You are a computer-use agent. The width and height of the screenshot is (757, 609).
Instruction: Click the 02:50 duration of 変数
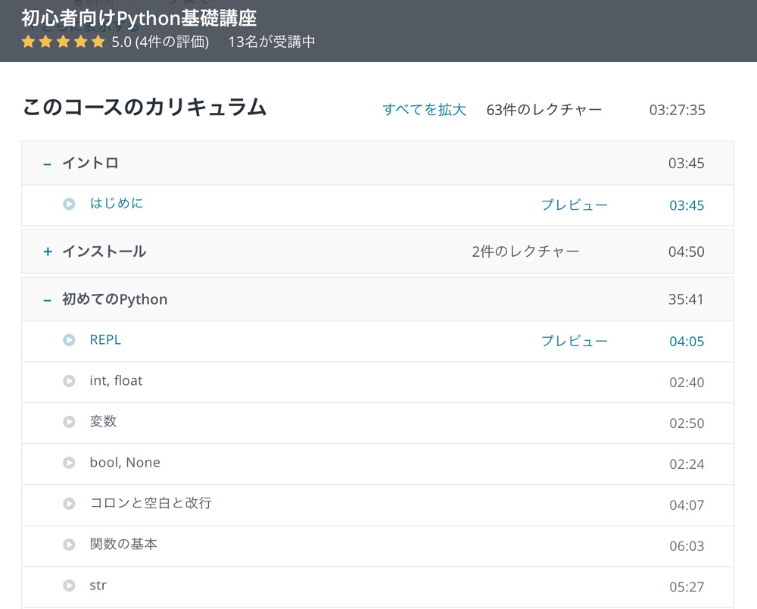(x=687, y=423)
